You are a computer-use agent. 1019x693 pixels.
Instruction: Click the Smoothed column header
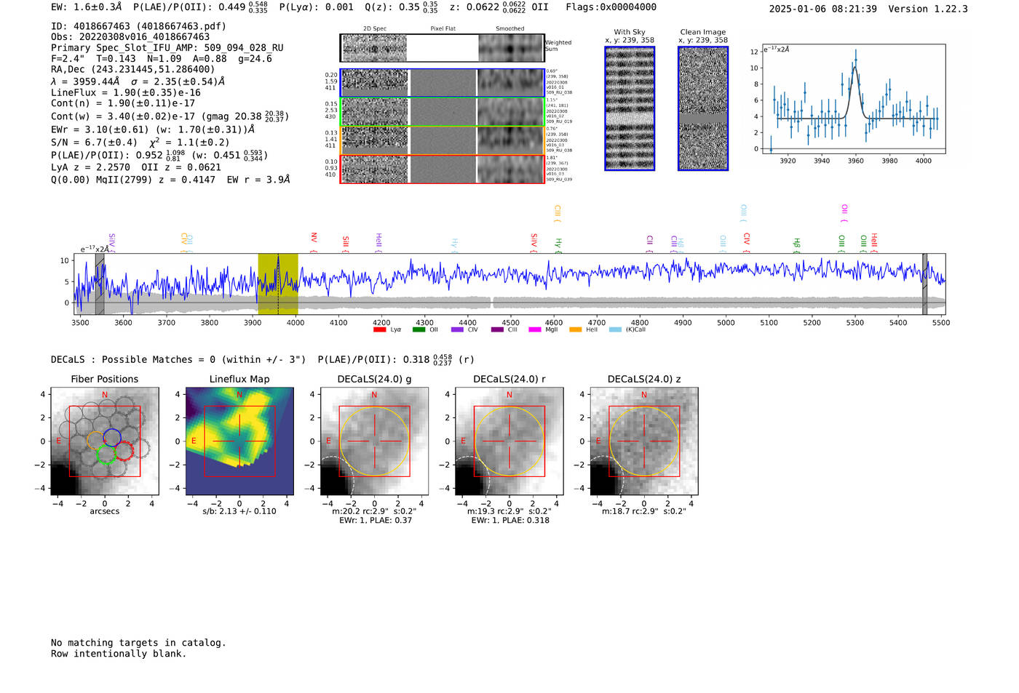pos(510,29)
